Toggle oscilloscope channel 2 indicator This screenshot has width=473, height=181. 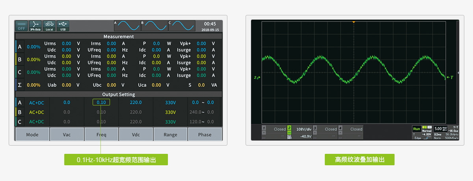click(289, 129)
